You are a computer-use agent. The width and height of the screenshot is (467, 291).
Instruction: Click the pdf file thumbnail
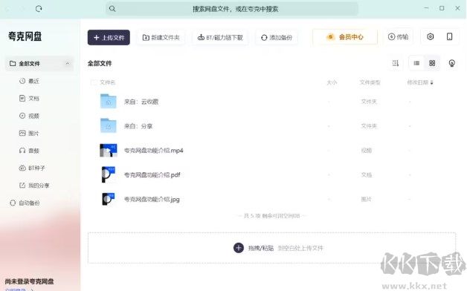109,174
